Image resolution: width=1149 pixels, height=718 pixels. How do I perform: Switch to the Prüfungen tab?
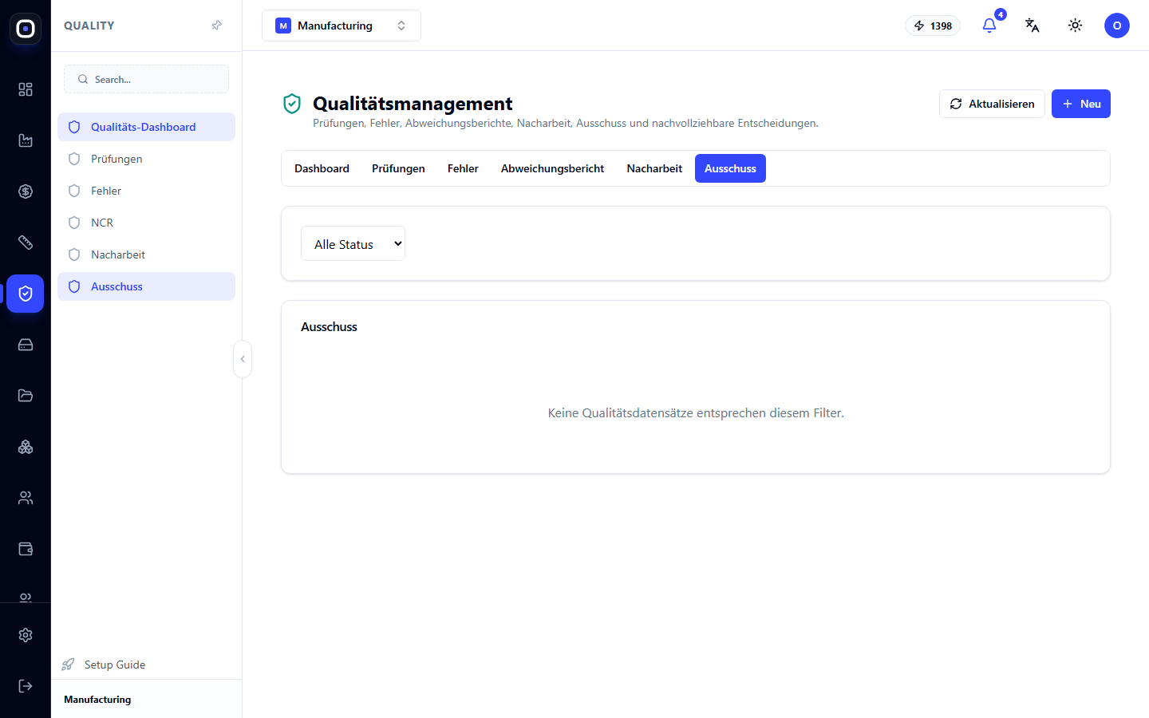398,168
